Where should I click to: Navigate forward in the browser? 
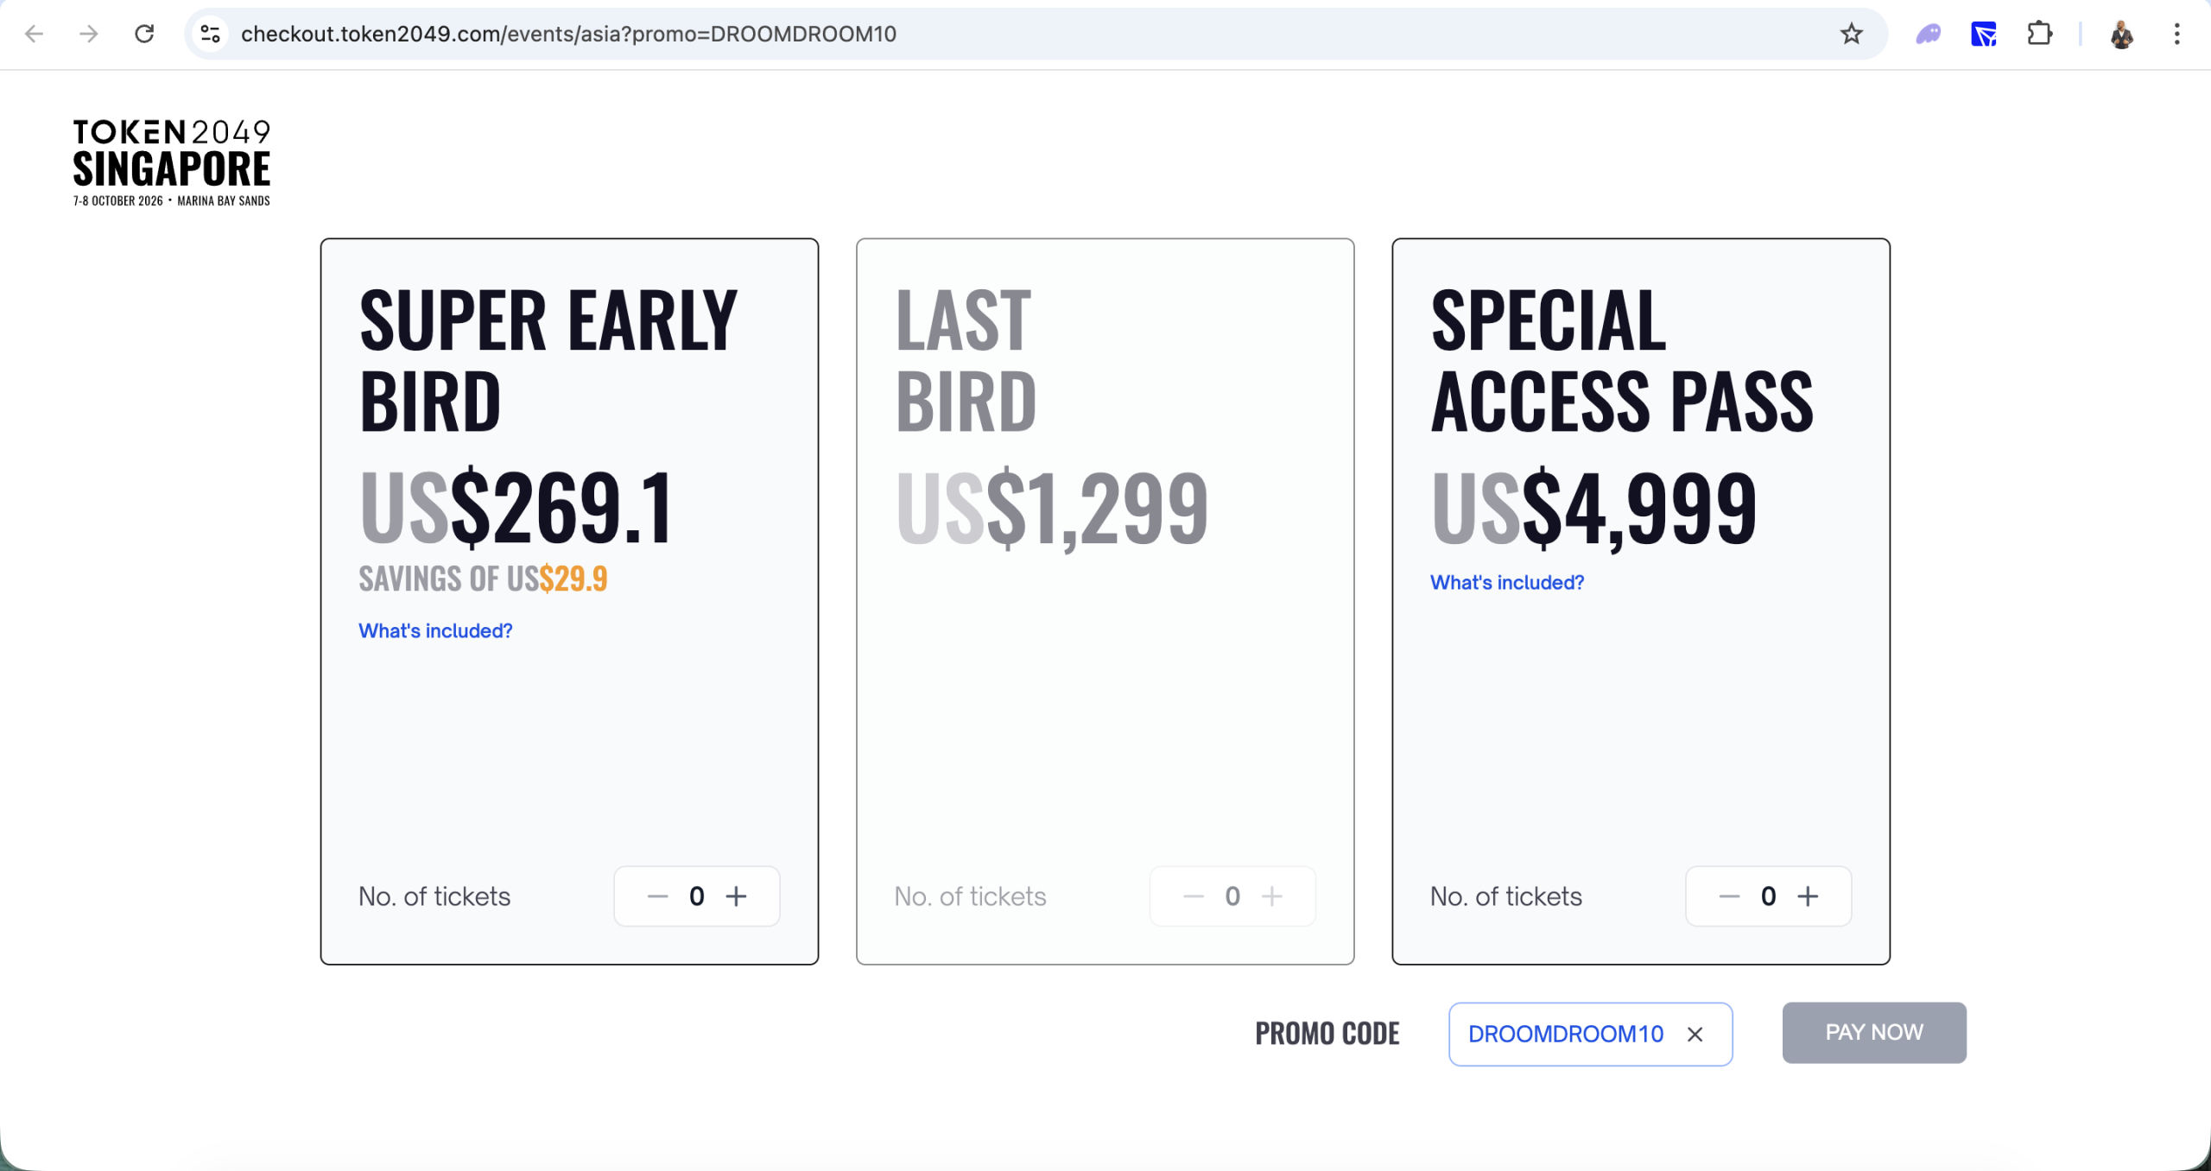tap(88, 34)
